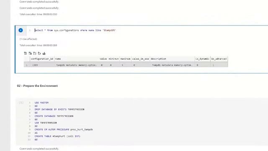This screenshot has width=268, height=151.
Task: Click the 'CREATE OR ALTER PROCEDURE' code line
Action: tap(64, 130)
